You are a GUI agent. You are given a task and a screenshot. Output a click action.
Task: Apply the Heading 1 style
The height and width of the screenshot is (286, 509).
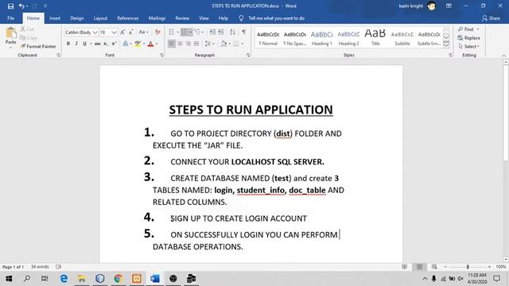tap(321, 38)
